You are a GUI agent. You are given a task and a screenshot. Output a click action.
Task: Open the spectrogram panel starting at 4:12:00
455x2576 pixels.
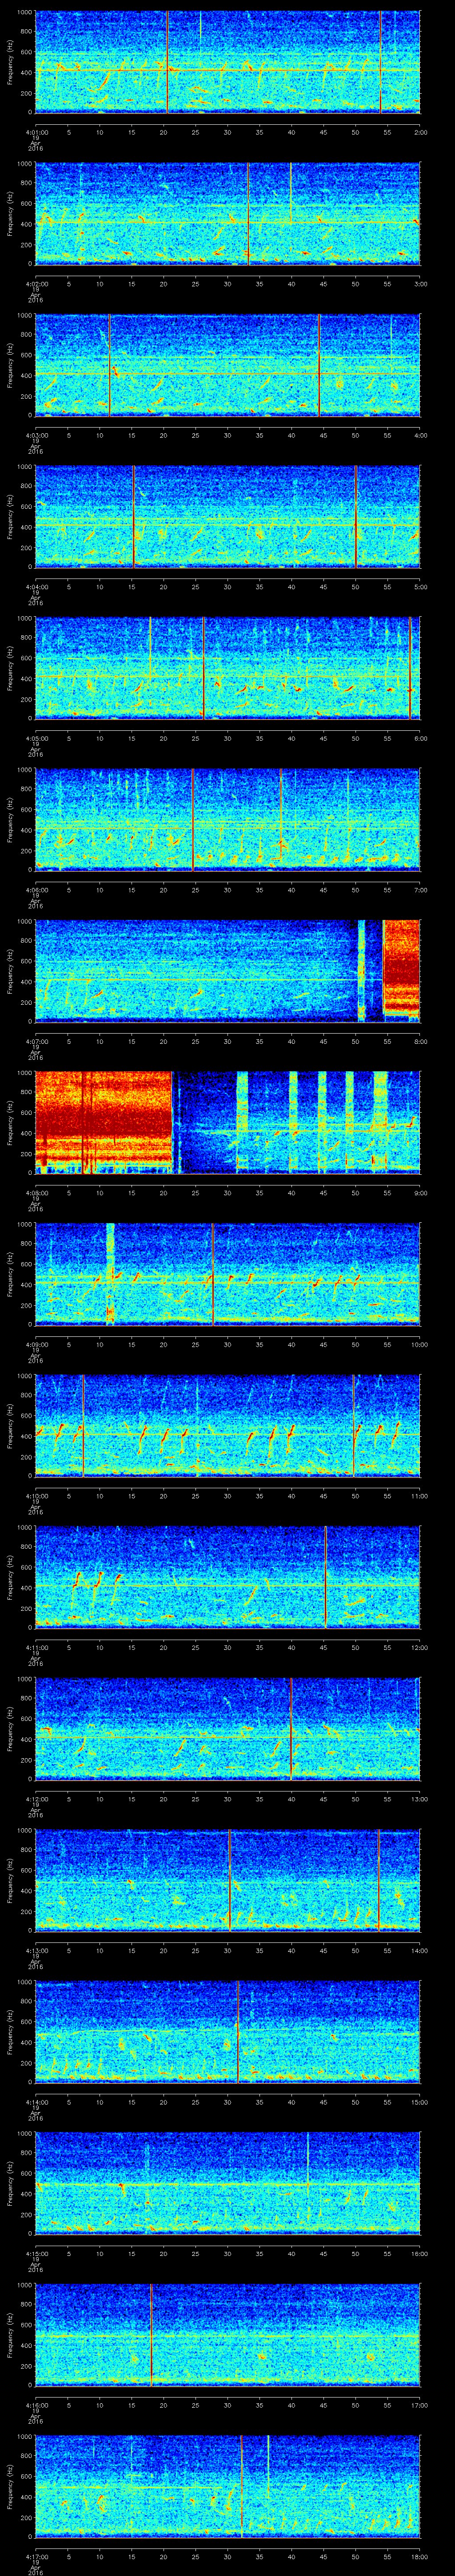228,1728
